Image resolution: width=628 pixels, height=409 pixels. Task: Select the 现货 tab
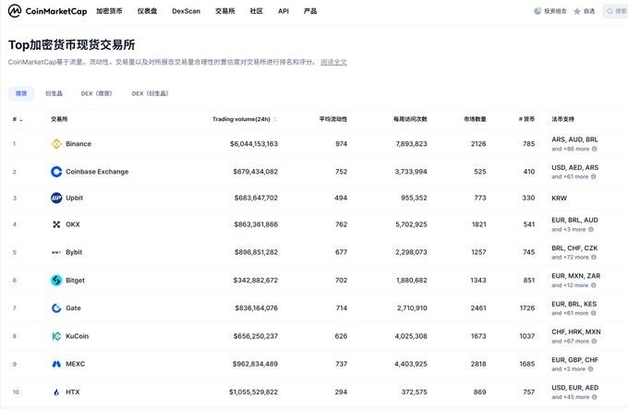[21, 93]
